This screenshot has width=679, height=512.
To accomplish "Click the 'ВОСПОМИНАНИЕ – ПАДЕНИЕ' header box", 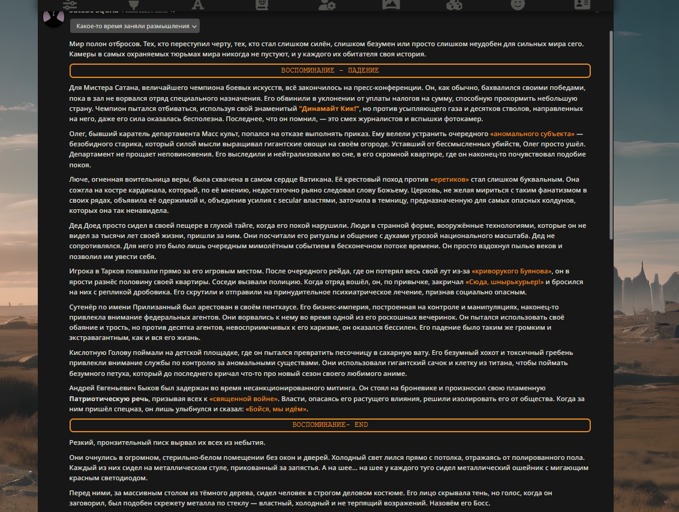I will tap(330, 71).
